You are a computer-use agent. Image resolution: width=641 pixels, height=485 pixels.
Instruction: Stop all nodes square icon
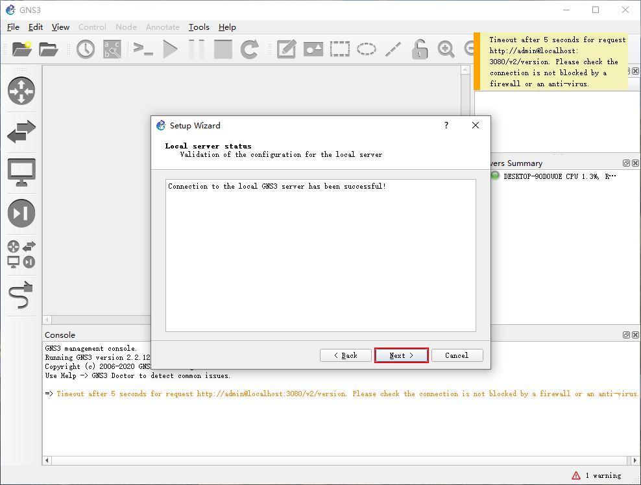tap(223, 49)
